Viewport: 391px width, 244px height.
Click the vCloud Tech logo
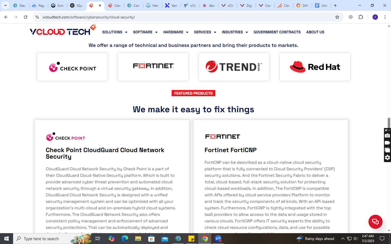click(x=63, y=30)
